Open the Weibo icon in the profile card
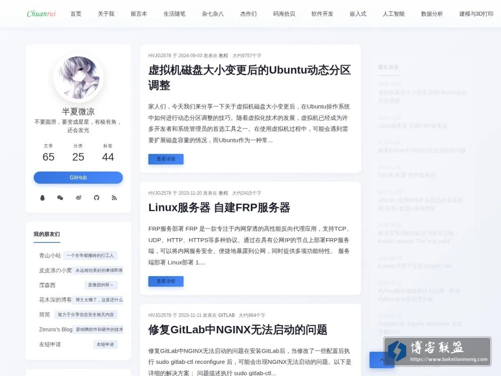The image size is (501, 376). (x=78, y=198)
